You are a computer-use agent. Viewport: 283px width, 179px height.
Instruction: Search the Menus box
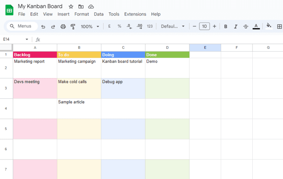22,26
